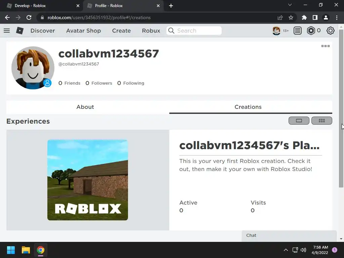Open the Create page link

click(x=121, y=31)
